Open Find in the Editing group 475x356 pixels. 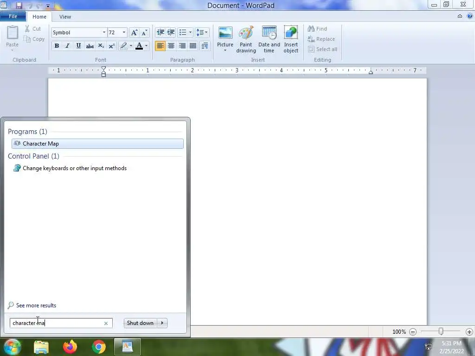pyautogui.click(x=317, y=29)
